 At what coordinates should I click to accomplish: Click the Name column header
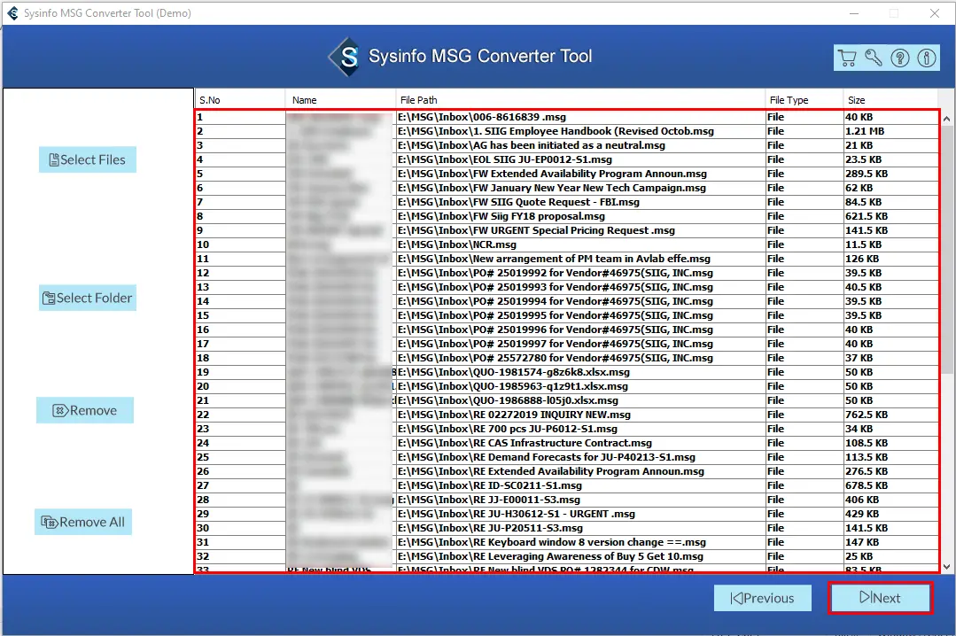pos(339,100)
